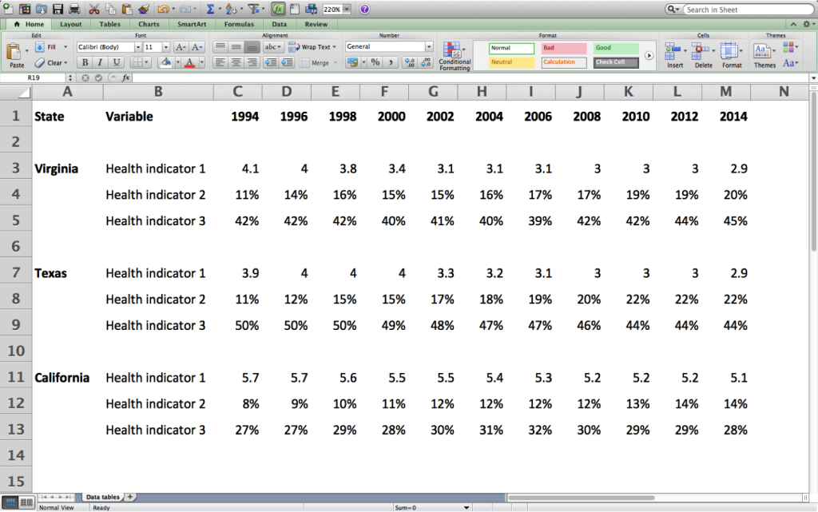Decrease indent in Alignment group
Image resolution: width=818 pixels, height=512 pixels.
[270, 62]
